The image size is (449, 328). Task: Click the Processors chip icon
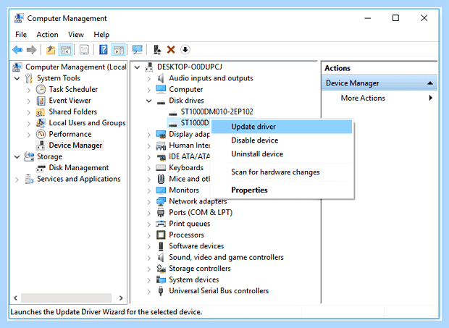[x=161, y=235]
